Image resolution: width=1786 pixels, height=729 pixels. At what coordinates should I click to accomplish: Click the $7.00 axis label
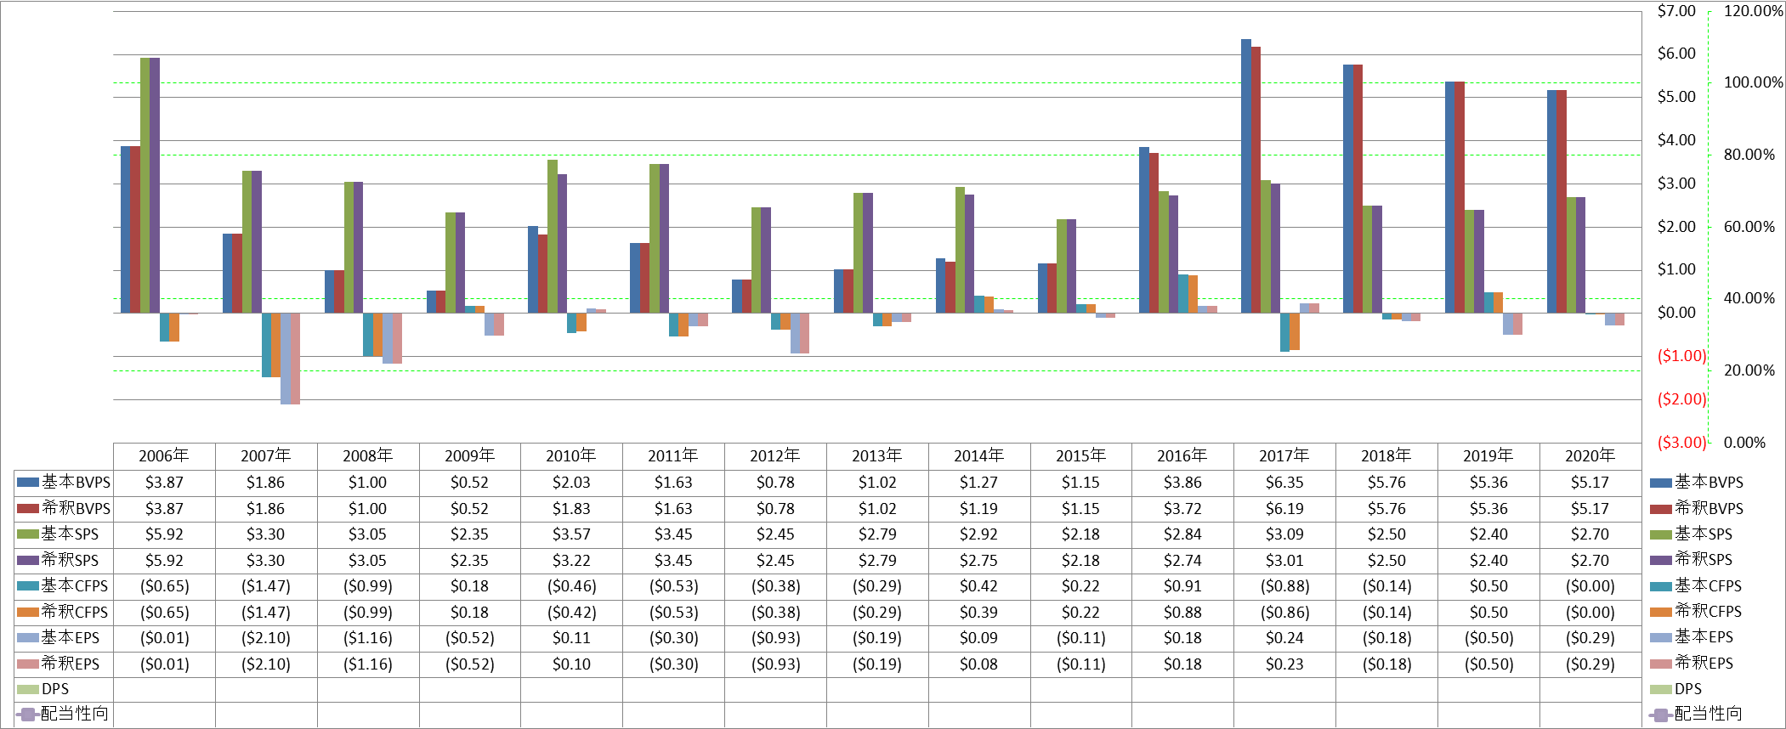pyautogui.click(x=1676, y=11)
